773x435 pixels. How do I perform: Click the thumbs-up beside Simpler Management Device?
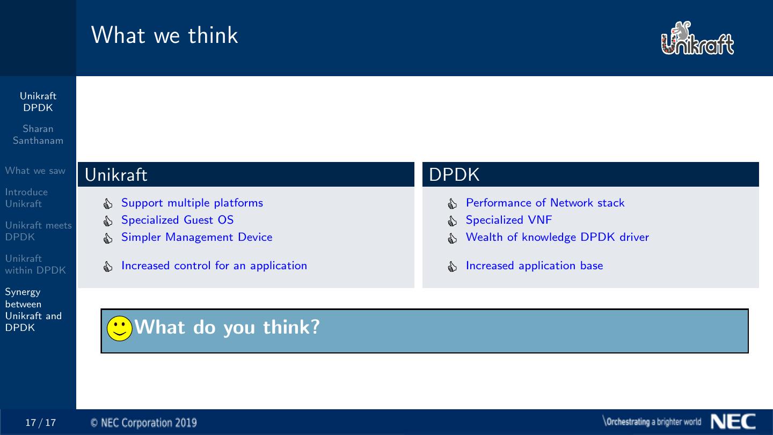click(107, 238)
